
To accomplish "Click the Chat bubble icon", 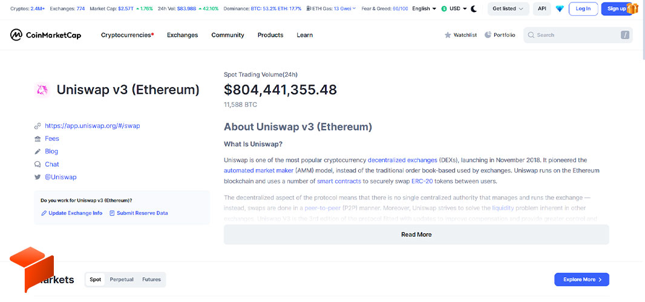I will tap(38, 164).
